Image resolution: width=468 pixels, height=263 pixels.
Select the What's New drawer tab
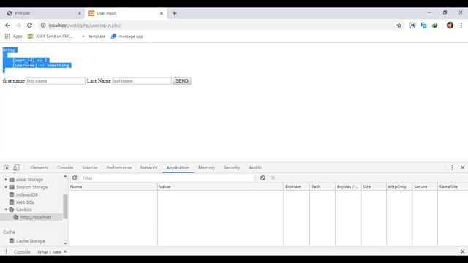click(x=49, y=251)
